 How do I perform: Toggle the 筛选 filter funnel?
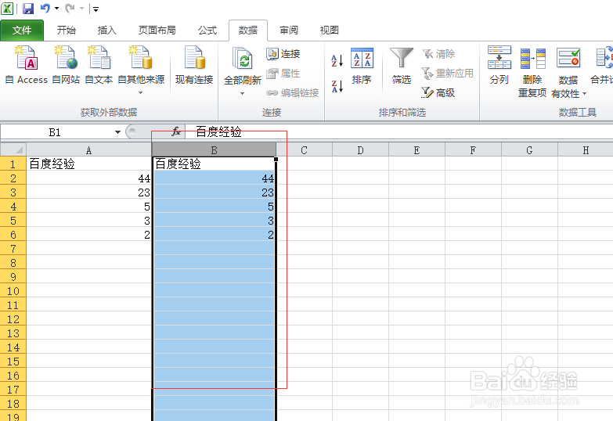(402, 66)
